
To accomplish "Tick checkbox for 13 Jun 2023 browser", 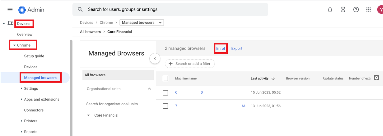I will (165, 106).
